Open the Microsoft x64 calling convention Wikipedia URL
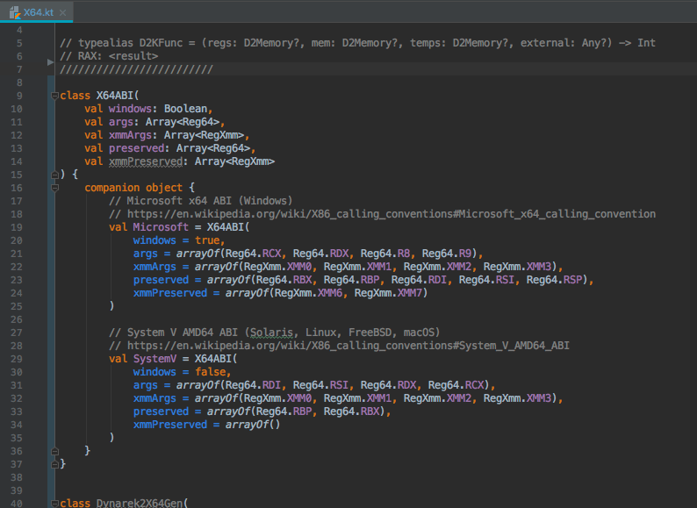This screenshot has width=697, height=508. pyautogui.click(x=392, y=214)
